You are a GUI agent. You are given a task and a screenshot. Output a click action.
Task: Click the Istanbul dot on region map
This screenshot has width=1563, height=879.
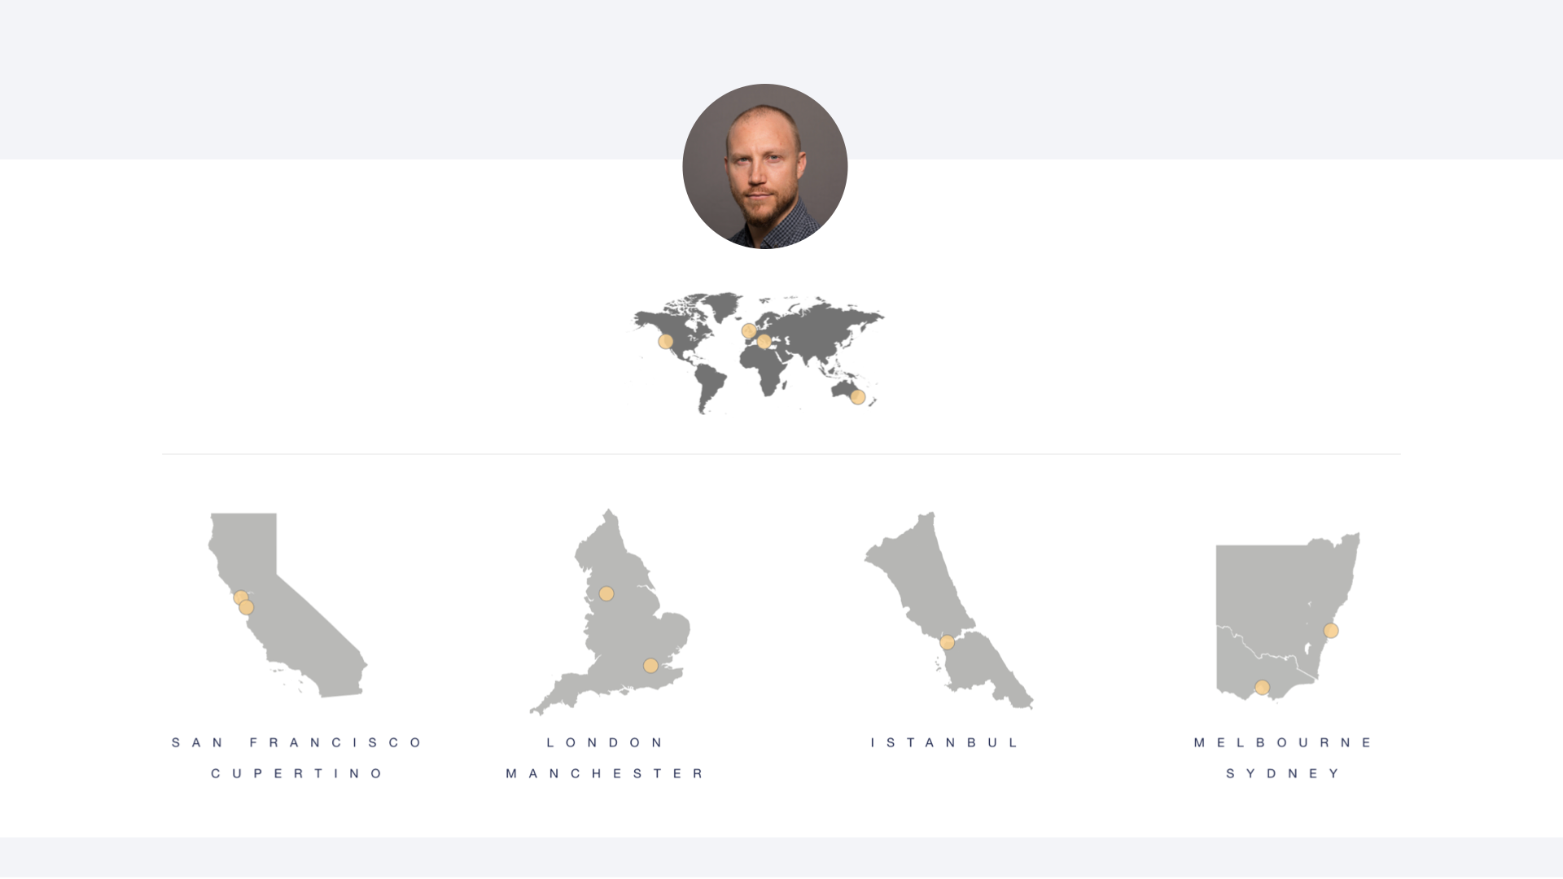pos(947,642)
